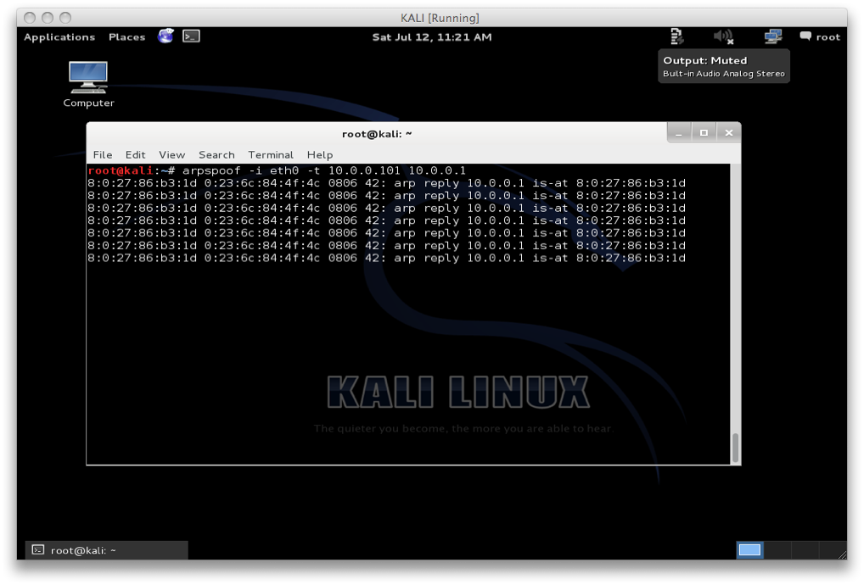Open the network connections tray icon
The image size is (864, 585).
coord(773,36)
